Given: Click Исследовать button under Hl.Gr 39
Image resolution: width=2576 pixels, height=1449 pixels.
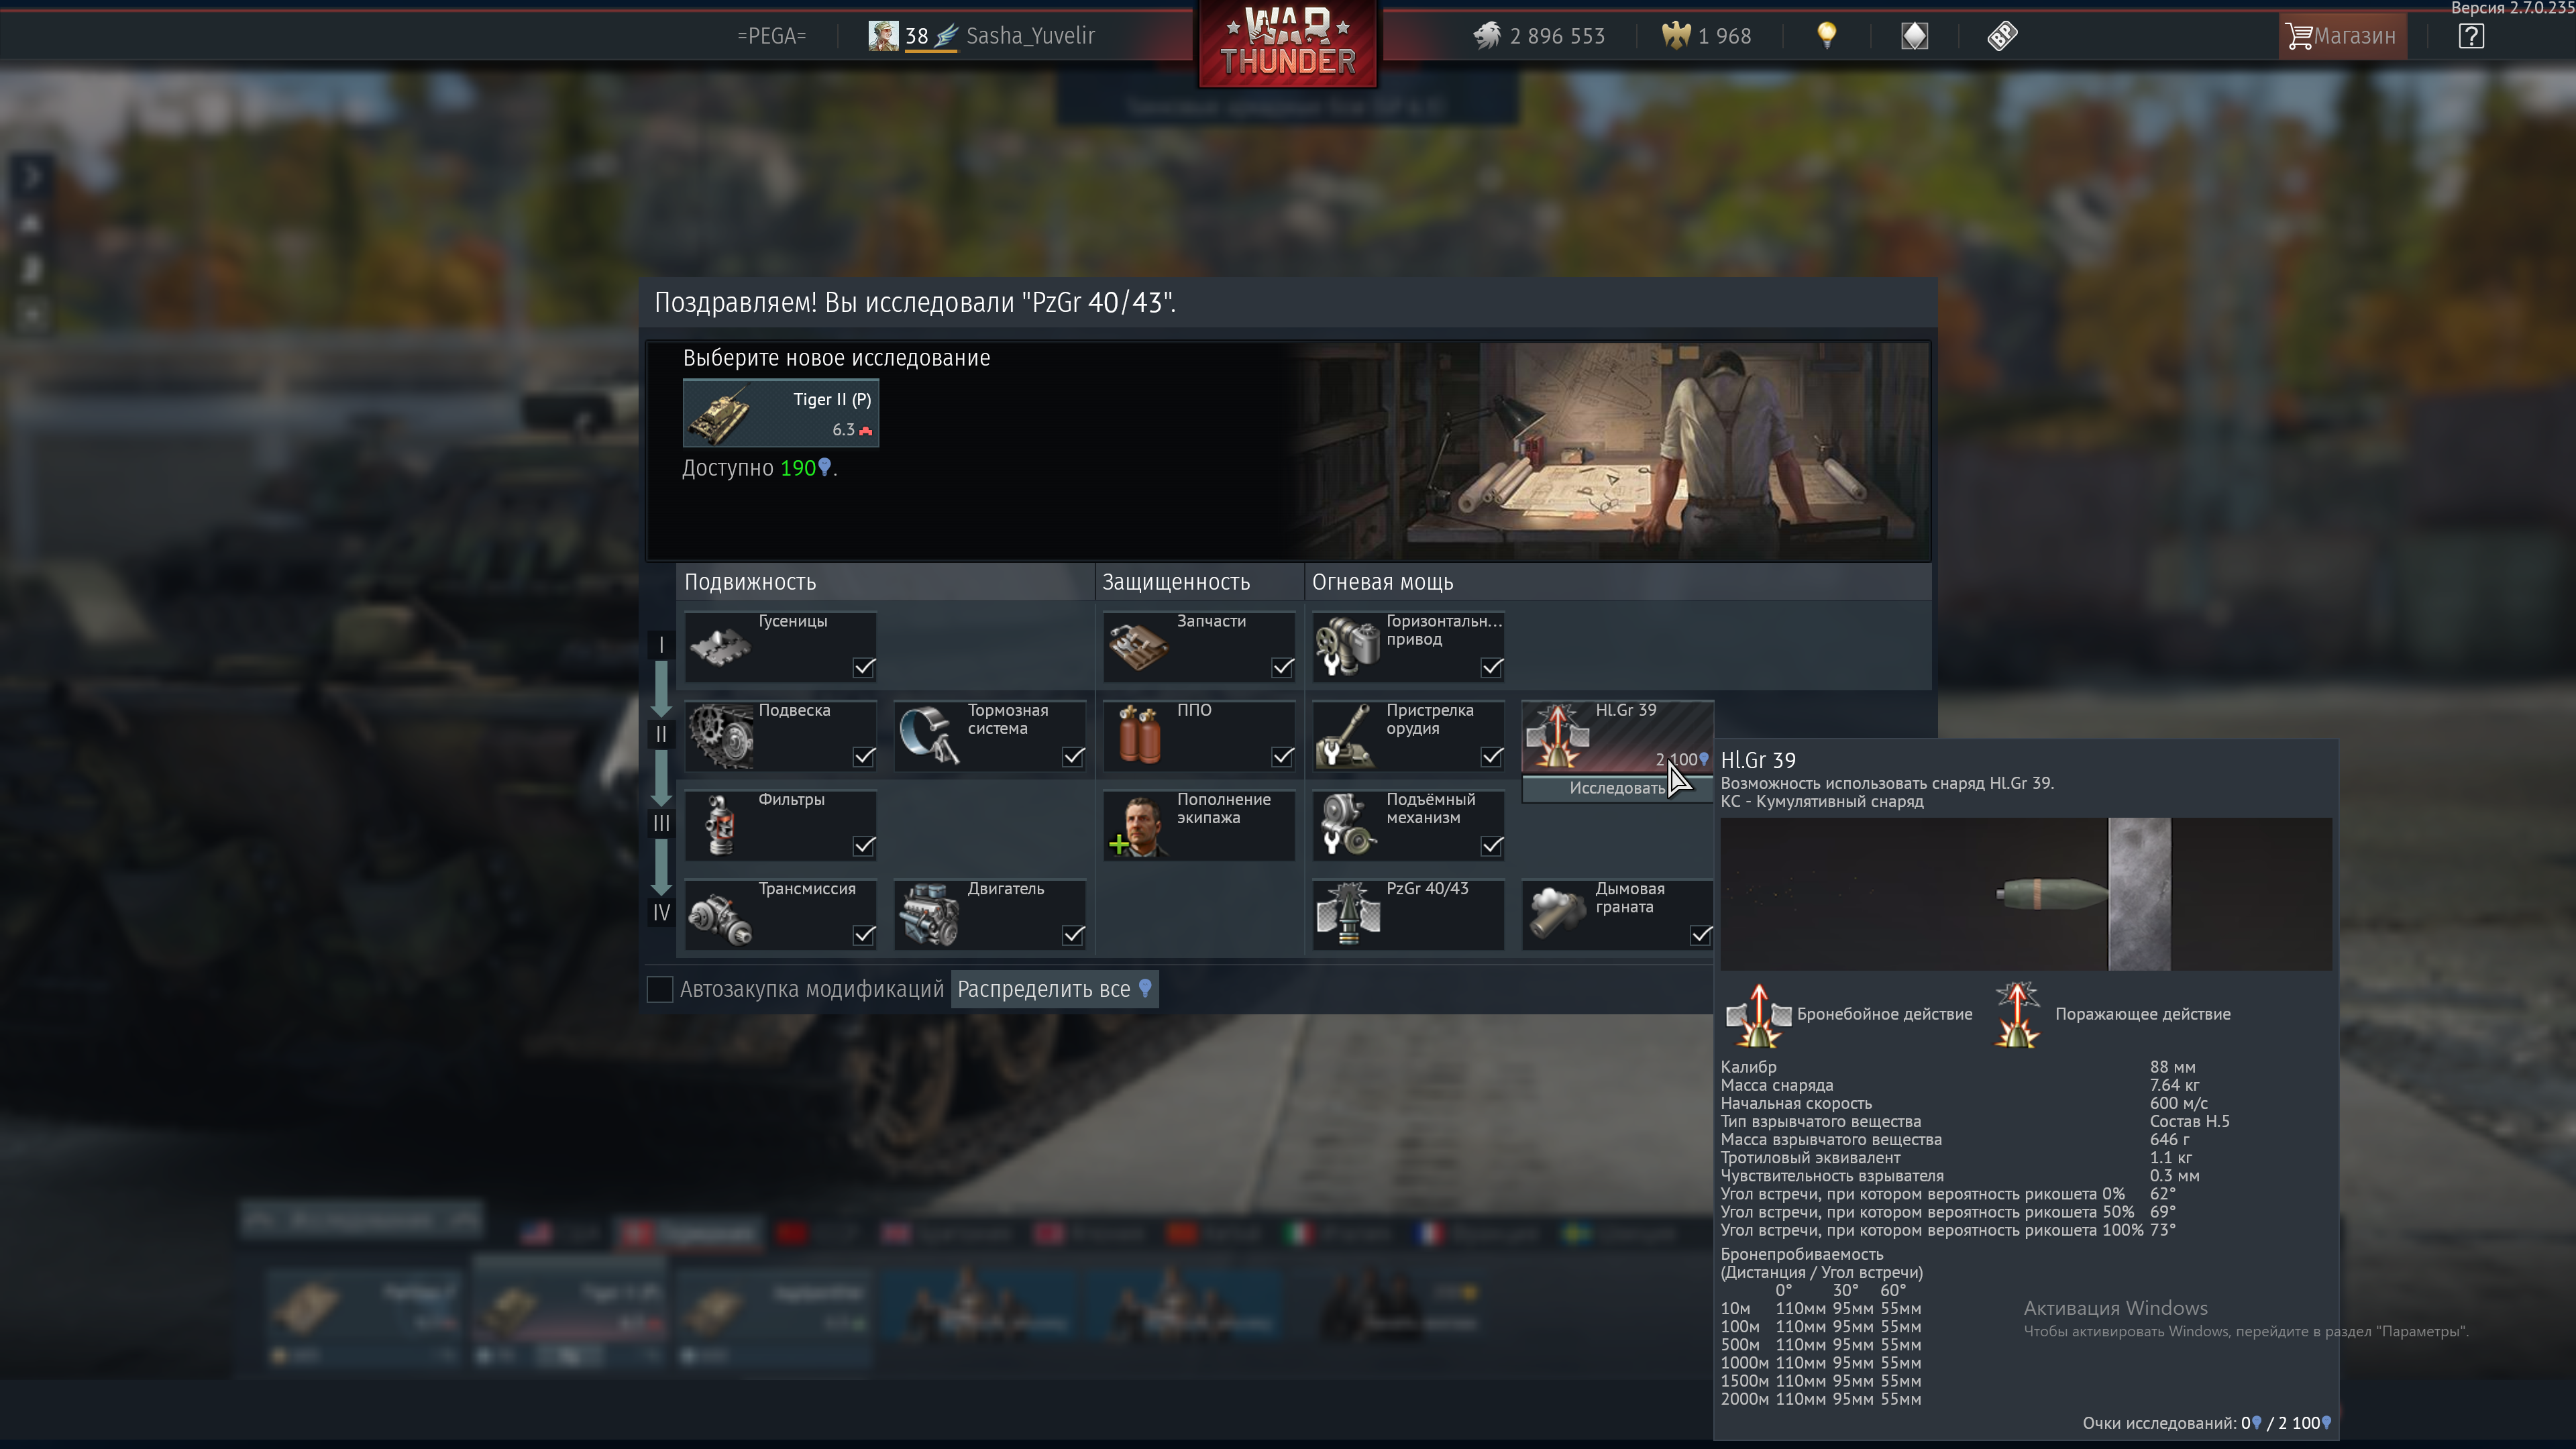Looking at the screenshot, I should pos(1617,788).
